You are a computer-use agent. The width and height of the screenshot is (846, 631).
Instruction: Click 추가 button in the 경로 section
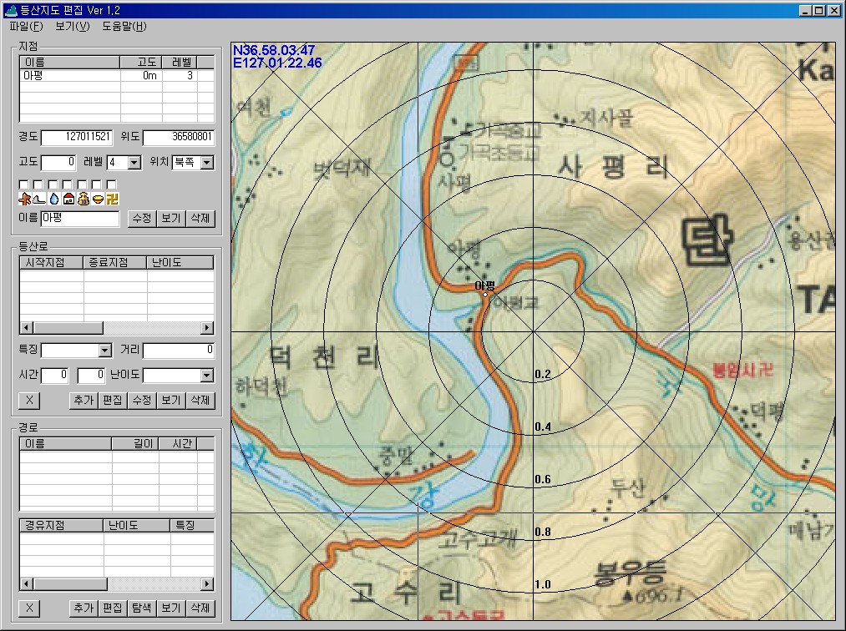click(84, 608)
